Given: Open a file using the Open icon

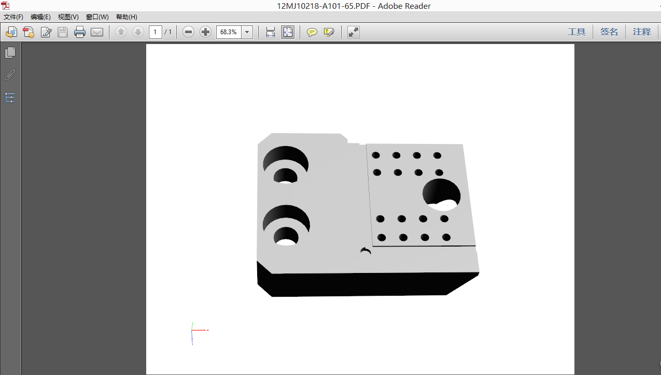Looking at the screenshot, I should click(11, 32).
